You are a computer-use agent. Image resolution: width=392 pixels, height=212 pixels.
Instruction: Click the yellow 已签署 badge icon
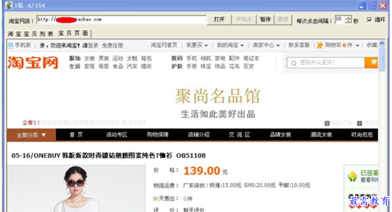pos(353,176)
